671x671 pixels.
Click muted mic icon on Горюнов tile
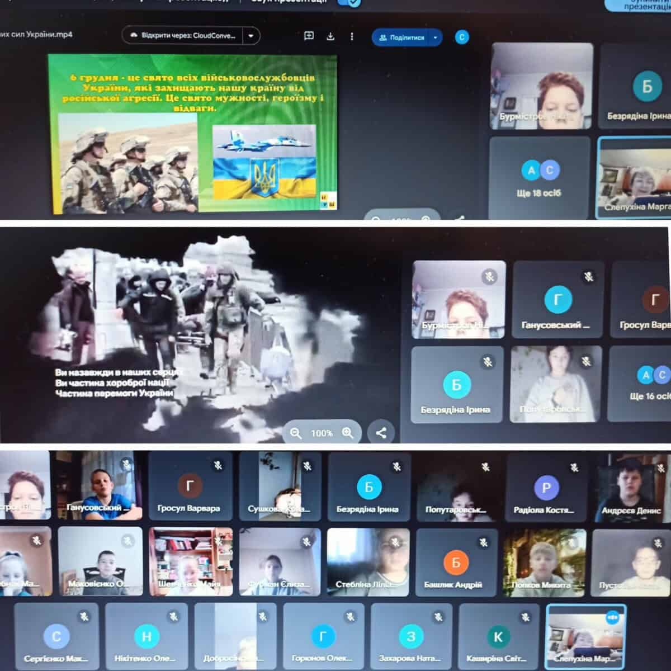coord(351,617)
